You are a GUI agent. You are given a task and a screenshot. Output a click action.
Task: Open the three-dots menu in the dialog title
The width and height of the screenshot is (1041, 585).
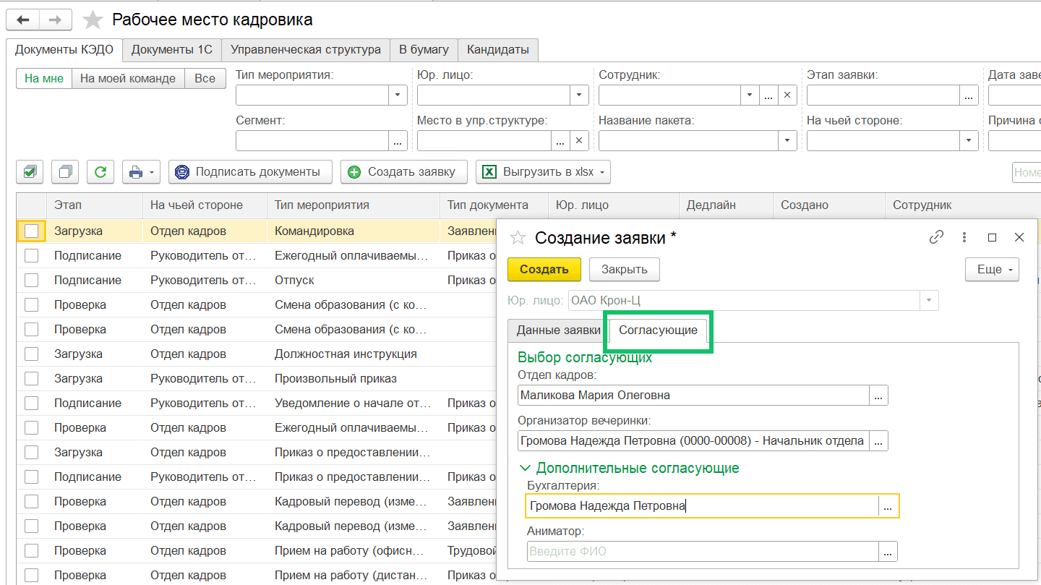(x=964, y=237)
